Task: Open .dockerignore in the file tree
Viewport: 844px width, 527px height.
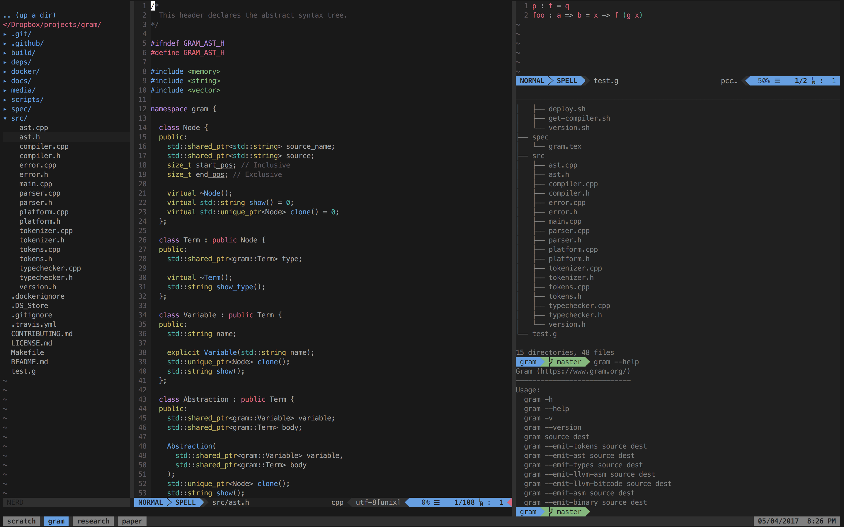Action: tap(38, 297)
